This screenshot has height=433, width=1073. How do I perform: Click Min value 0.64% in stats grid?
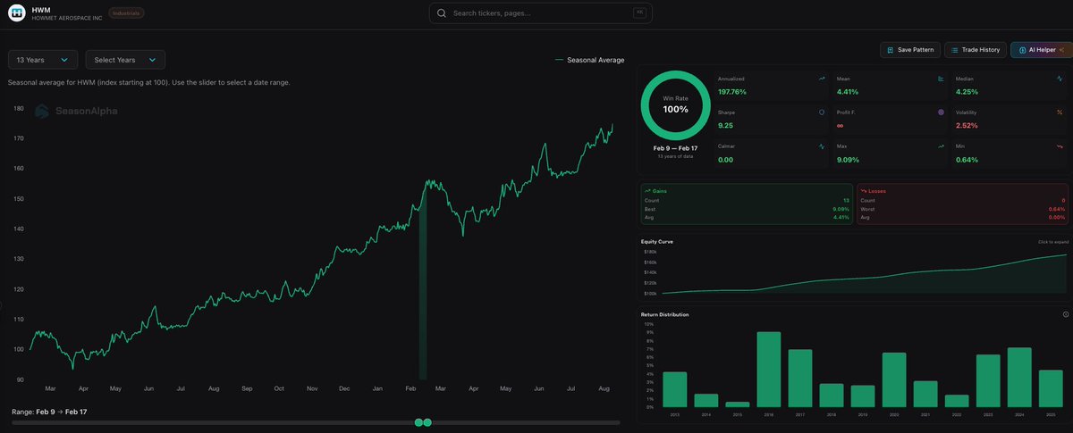[967, 160]
